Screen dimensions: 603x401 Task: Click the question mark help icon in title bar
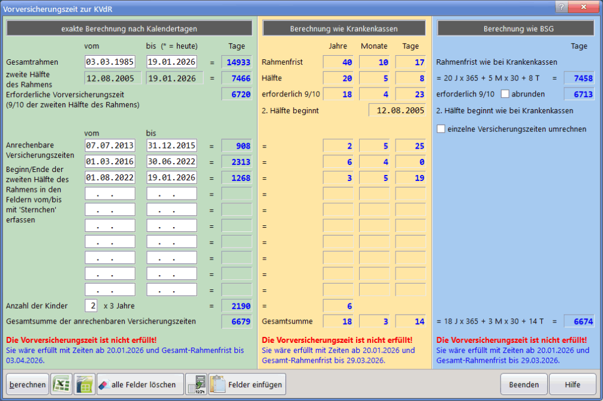[x=561, y=6]
